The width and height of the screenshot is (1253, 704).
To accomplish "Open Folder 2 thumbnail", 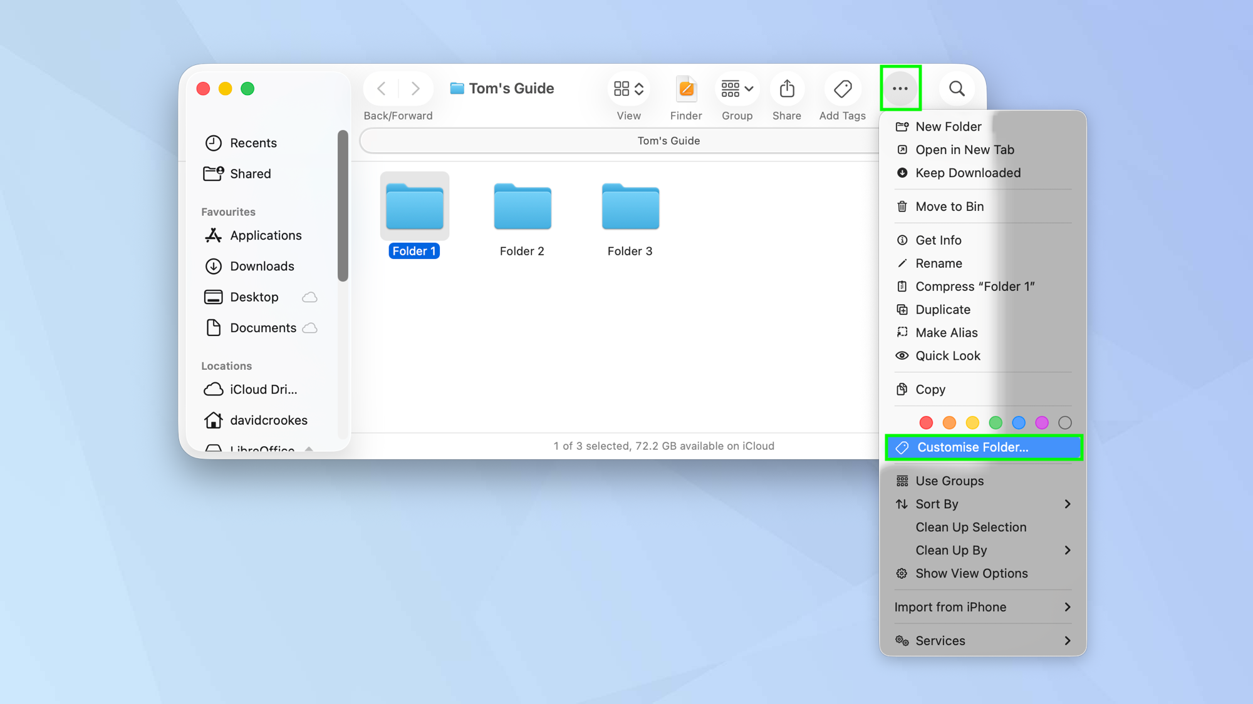I will pyautogui.click(x=522, y=207).
